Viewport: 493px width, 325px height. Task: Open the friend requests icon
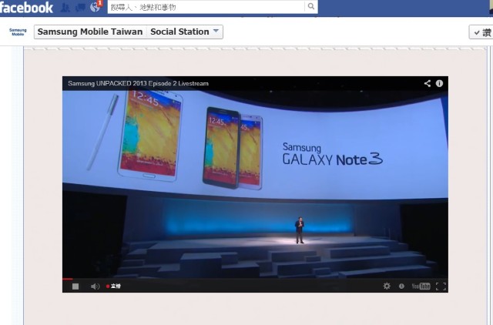coord(65,7)
